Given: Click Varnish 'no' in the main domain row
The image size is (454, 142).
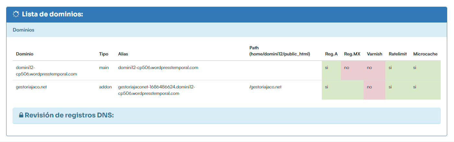Looking at the screenshot, I should click(375, 70).
